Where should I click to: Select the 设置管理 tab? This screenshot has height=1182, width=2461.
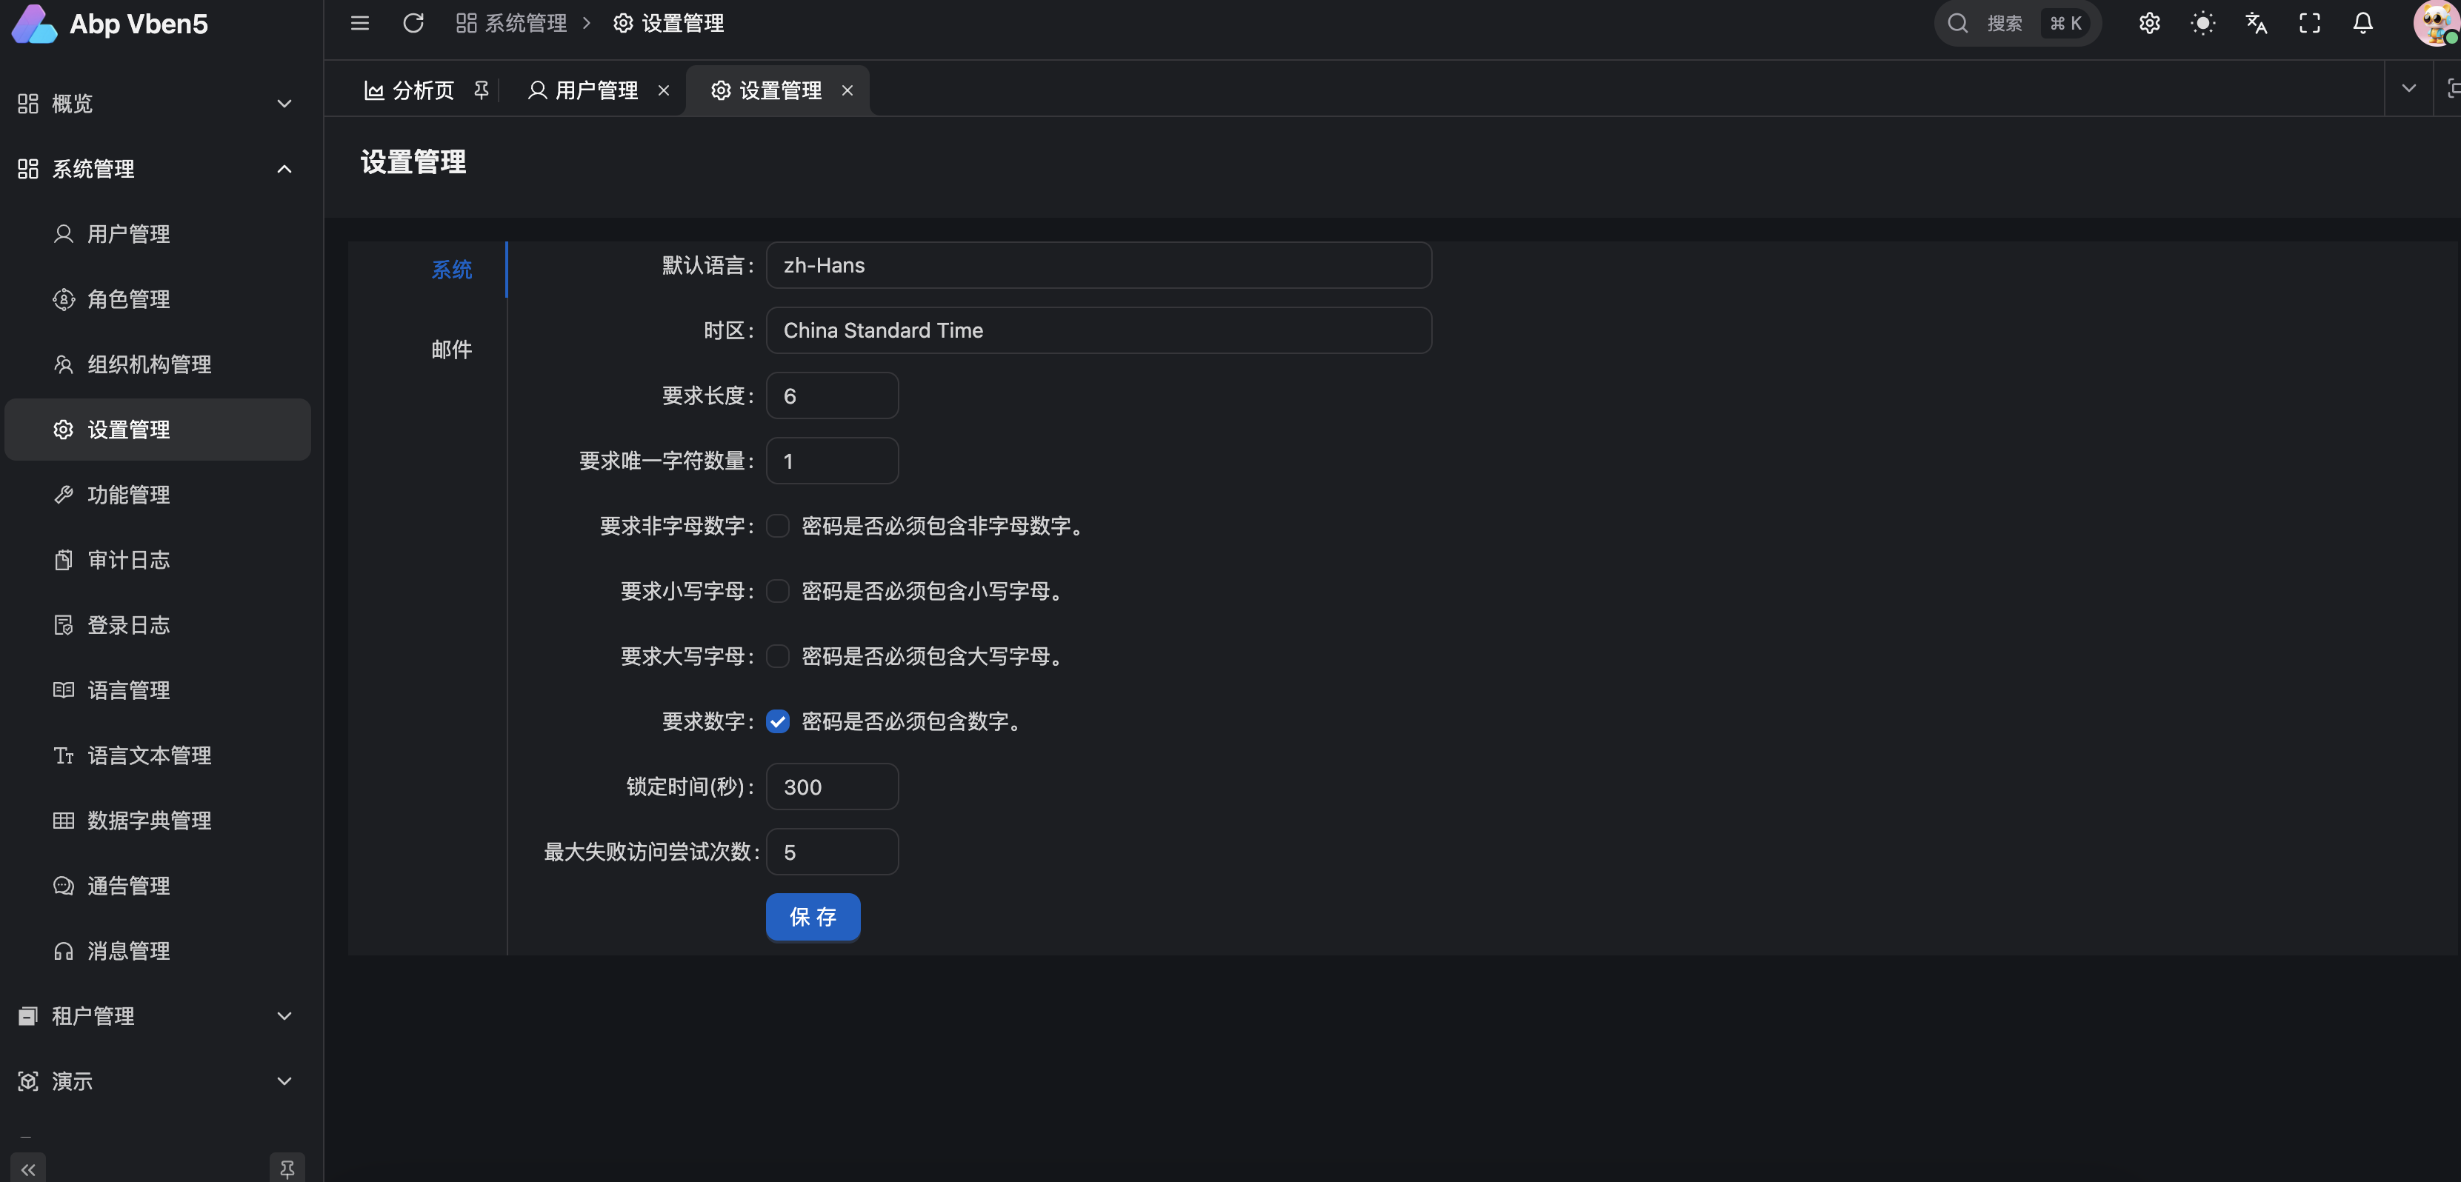[779, 90]
